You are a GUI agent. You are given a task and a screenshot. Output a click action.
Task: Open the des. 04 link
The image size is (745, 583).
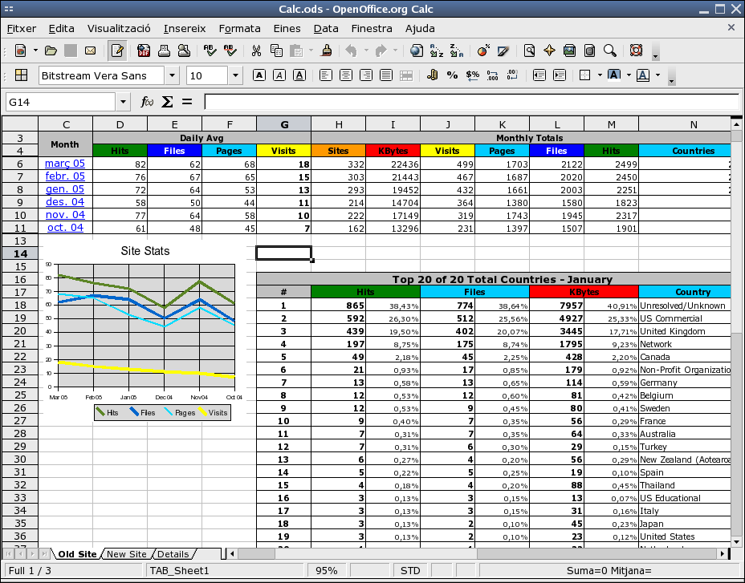[65, 202]
